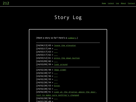Viewport: 136px width, 102px height.
Task: Click date text '[24/02/28] 53'
Action: tap(44, 86)
